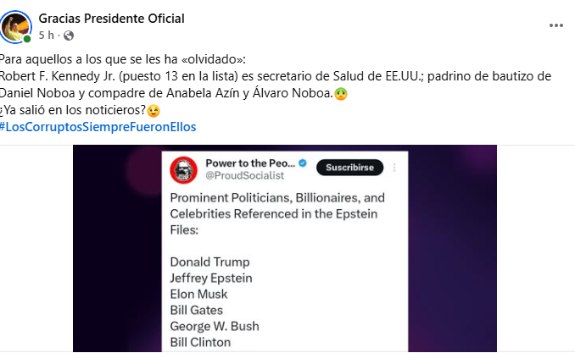Click the green online status dot

point(28,38)
